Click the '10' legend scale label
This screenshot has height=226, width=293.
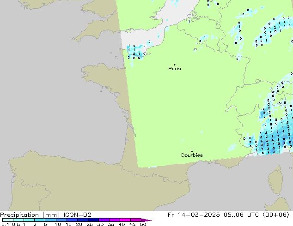click(x=58, y=224)
